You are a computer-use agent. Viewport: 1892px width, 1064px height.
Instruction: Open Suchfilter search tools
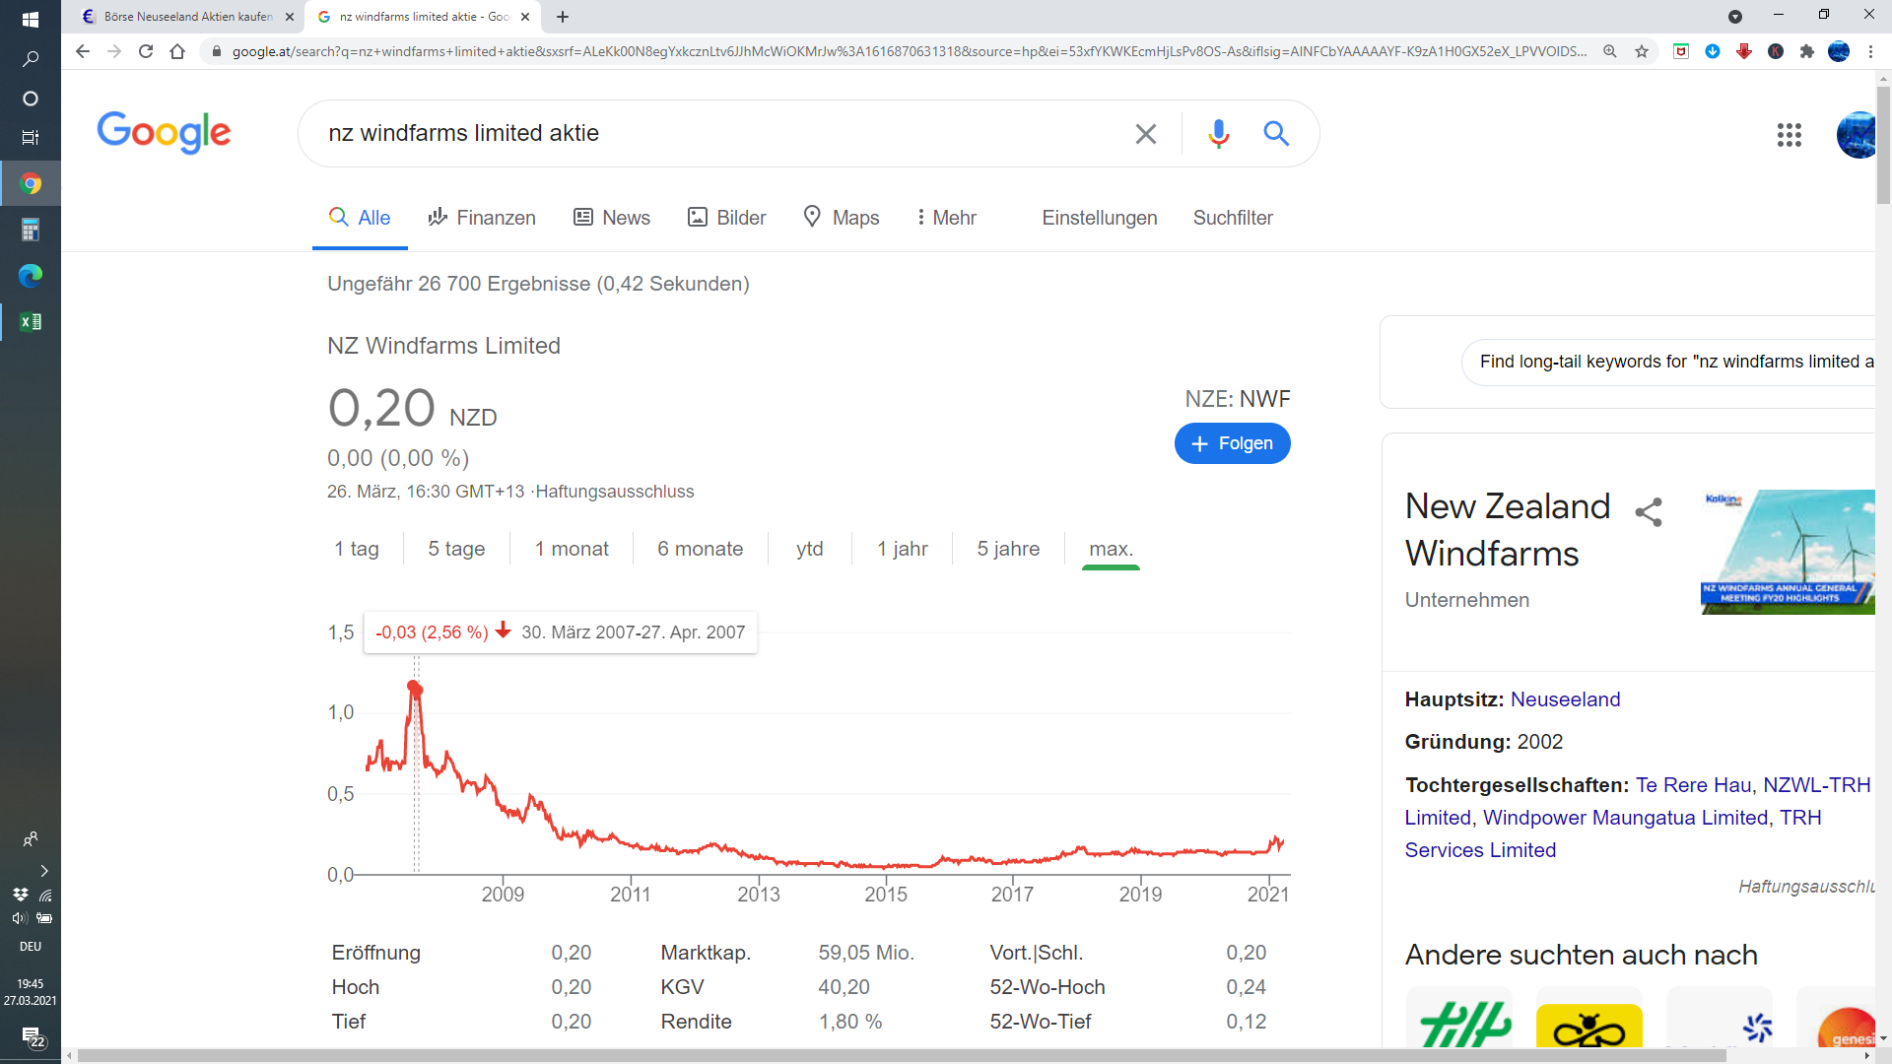click(x=1232, y=218)
